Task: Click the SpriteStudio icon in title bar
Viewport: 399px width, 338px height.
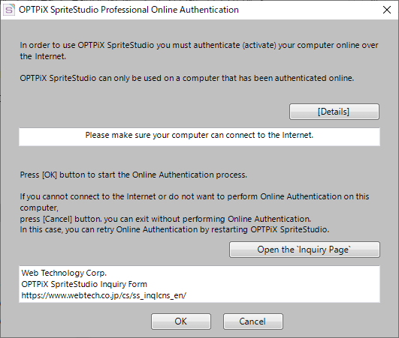Action: pos(9,10)
